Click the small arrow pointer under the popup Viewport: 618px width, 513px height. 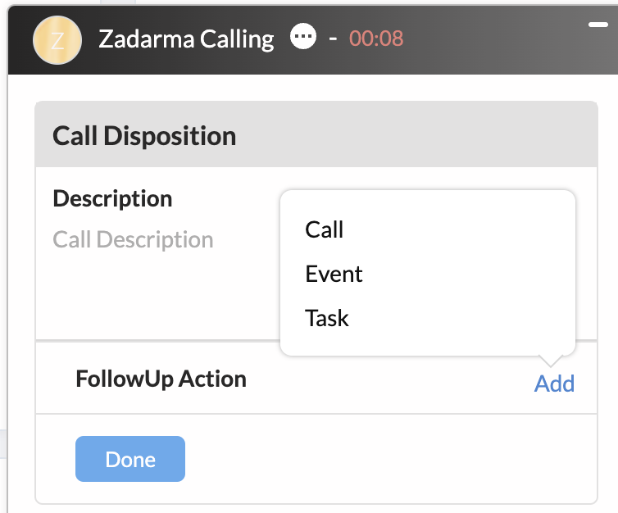pos(550,360)
